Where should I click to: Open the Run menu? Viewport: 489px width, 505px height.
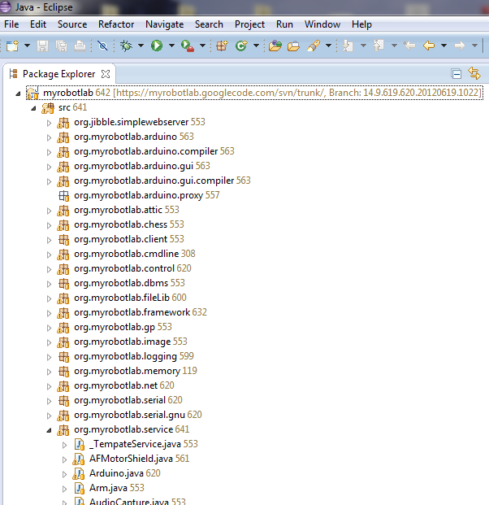(284, 24)
